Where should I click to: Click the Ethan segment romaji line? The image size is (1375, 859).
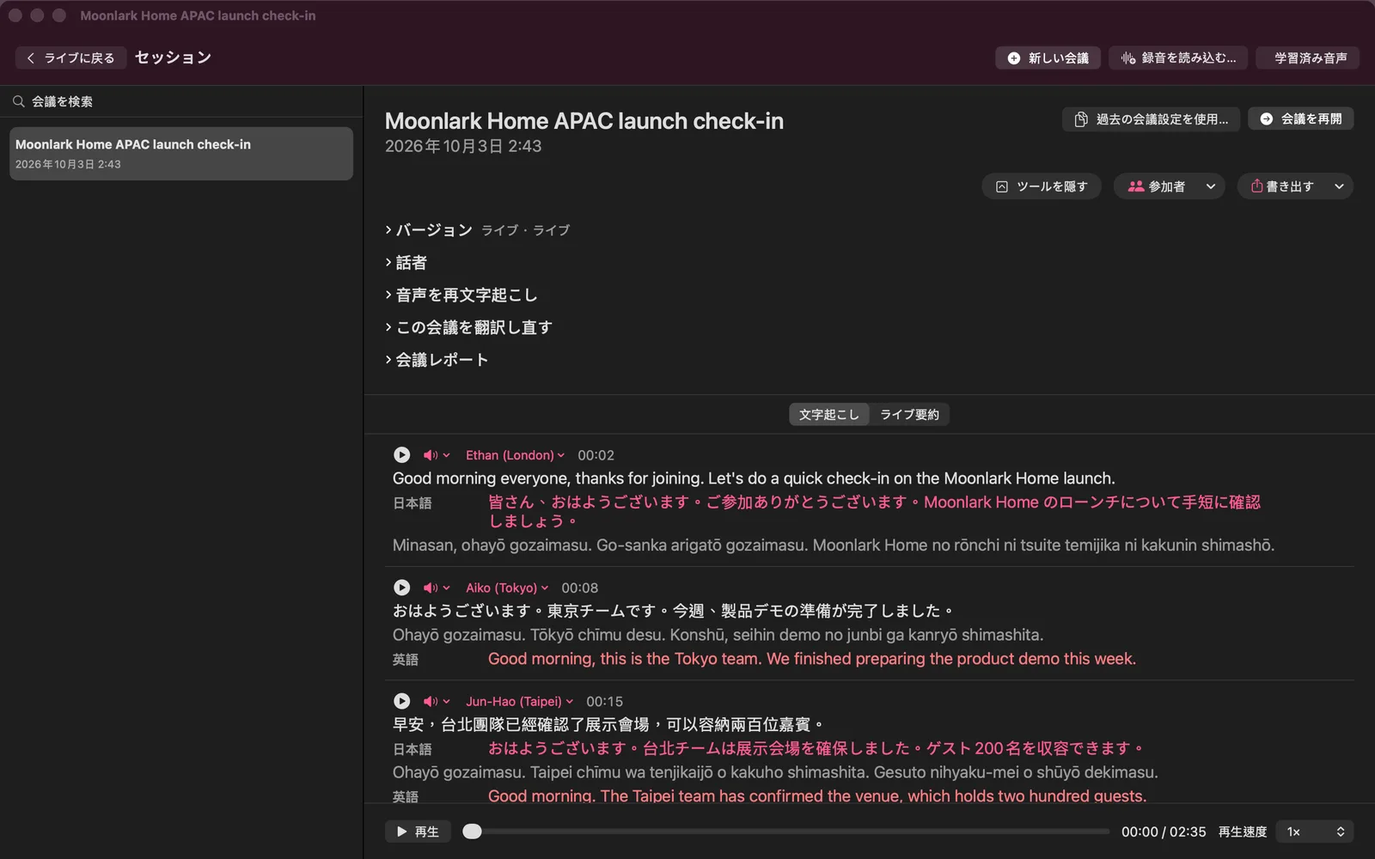(834, 545)
